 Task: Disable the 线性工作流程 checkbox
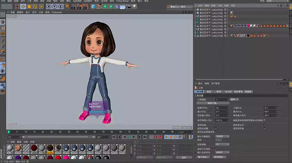216,149
